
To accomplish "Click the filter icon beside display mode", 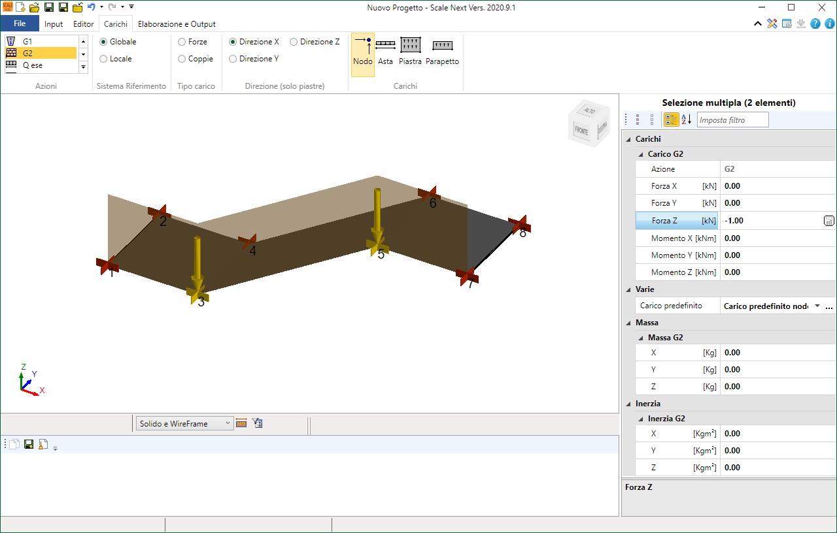I will (258, 423).
